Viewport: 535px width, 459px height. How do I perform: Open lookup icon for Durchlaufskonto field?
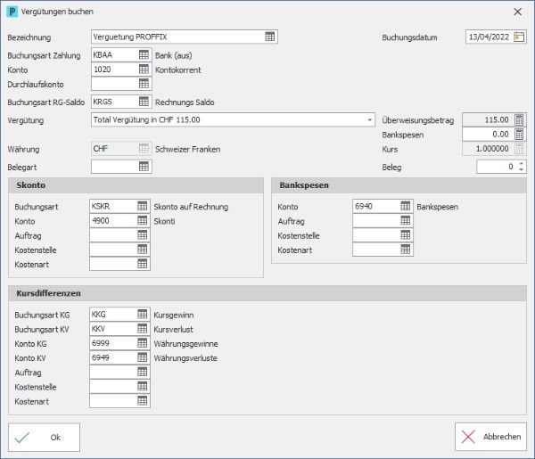point(144,84)
